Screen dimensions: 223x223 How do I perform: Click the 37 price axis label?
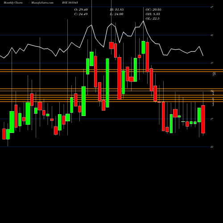coord(212,63)
